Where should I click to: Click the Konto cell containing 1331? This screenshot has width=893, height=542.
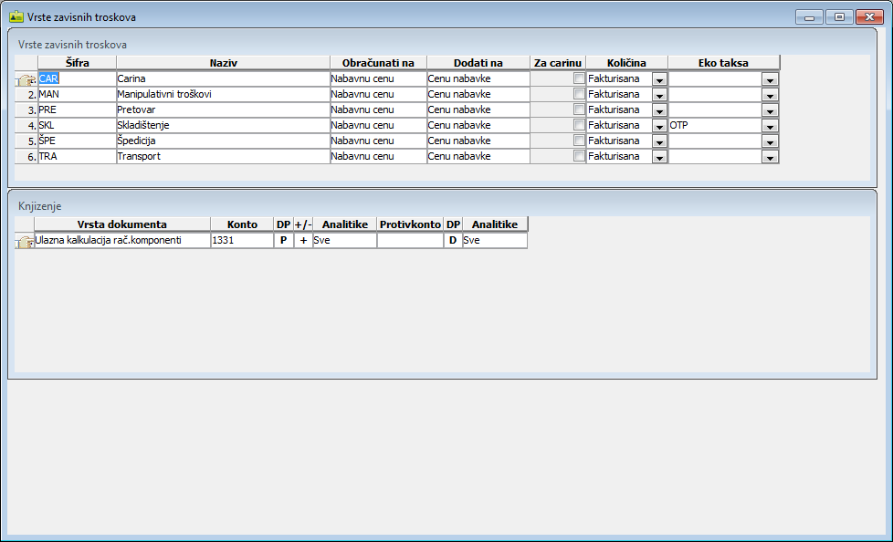[x=241, y=241]
